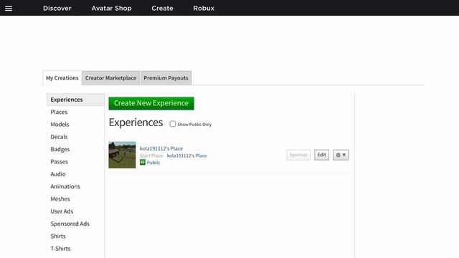Switch to the Creator Marketplace tab

click(111, 78)
